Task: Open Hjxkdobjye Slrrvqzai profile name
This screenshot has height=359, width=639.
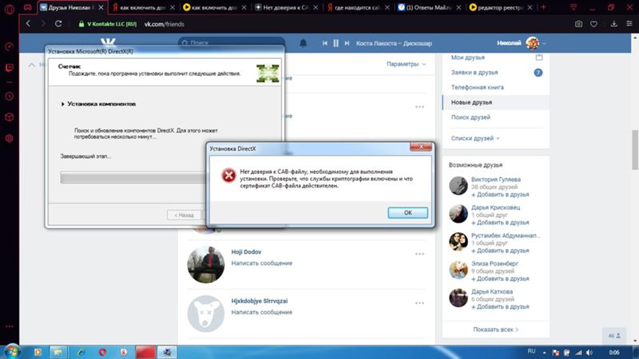Action: [x=259, y=301]
